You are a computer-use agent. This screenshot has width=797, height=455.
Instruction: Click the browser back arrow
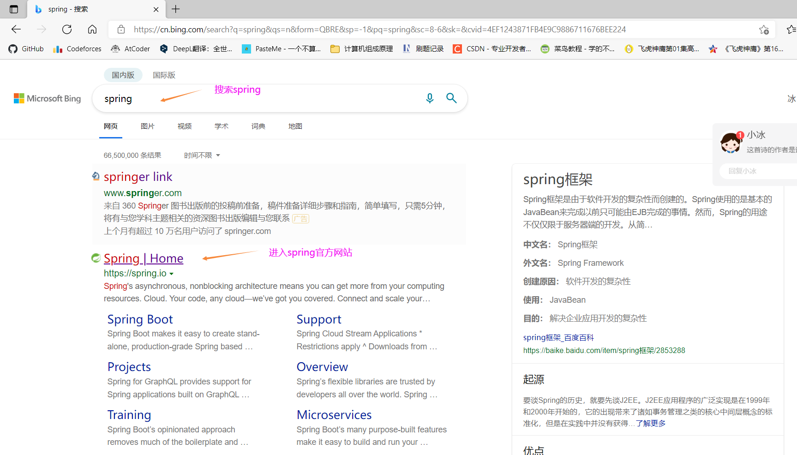tap(16, 30)
